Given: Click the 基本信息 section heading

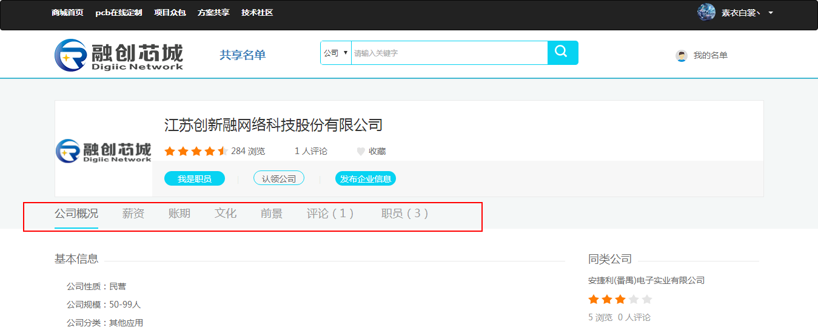Looking at the screenshot, I should [x=76, y=259].
